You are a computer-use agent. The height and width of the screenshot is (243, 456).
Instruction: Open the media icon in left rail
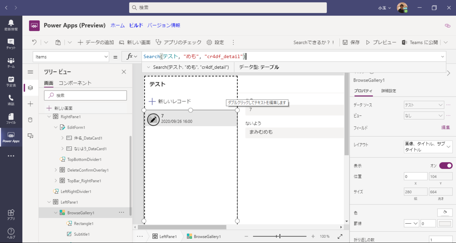point(30,136)
